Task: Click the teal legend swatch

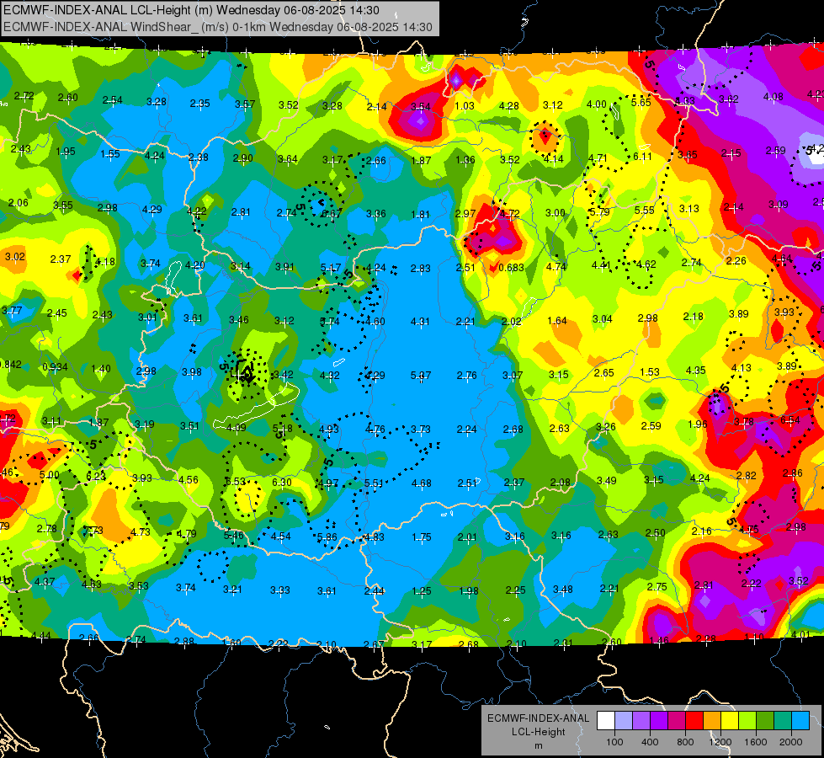Action: click(x=782, y=721)
